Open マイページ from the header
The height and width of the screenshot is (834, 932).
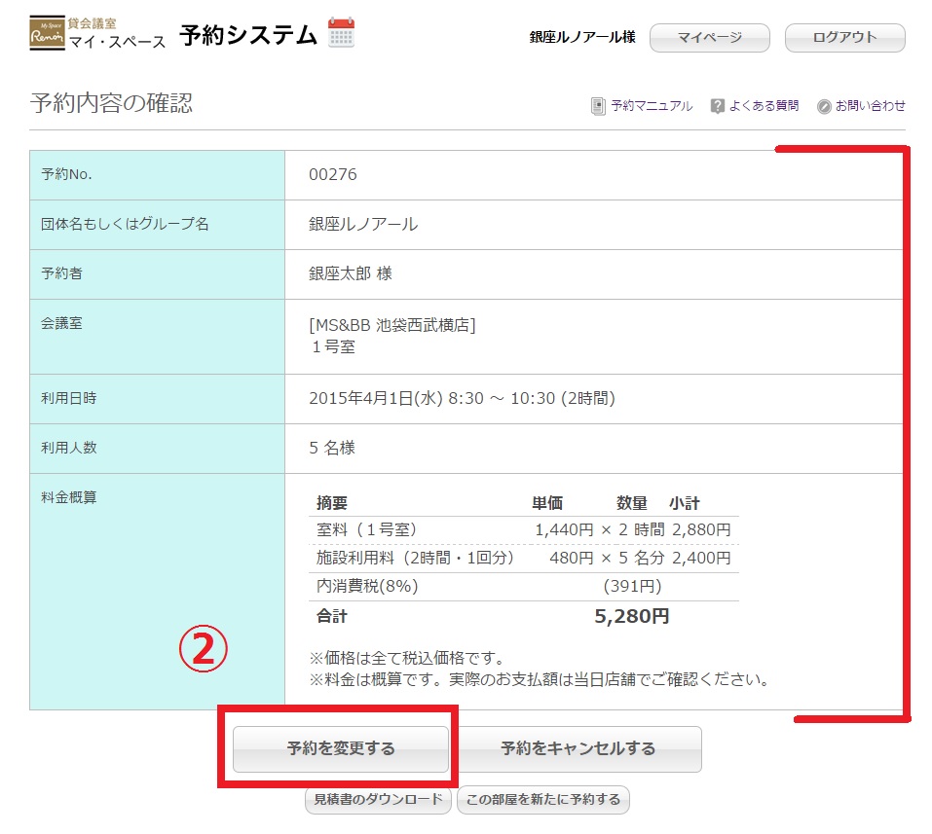709,38
